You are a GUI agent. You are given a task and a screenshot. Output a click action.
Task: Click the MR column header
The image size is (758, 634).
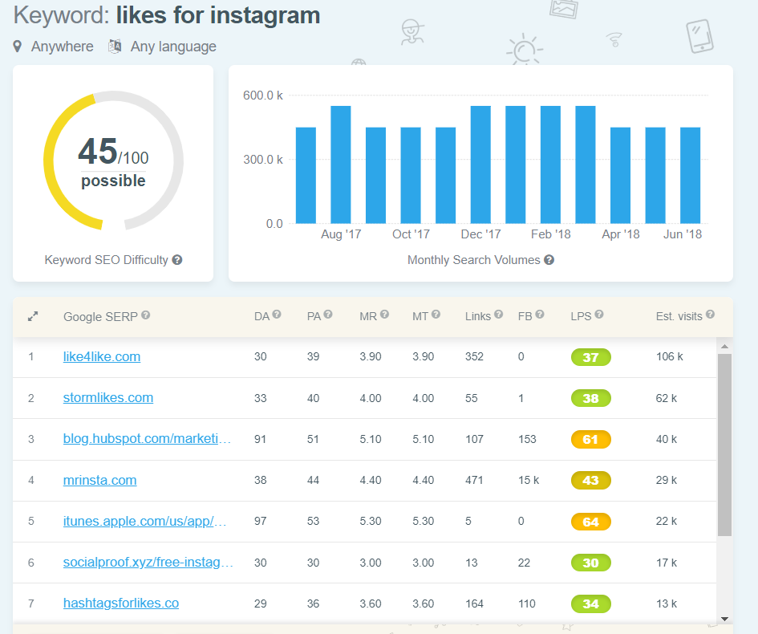tap(368, 317)
